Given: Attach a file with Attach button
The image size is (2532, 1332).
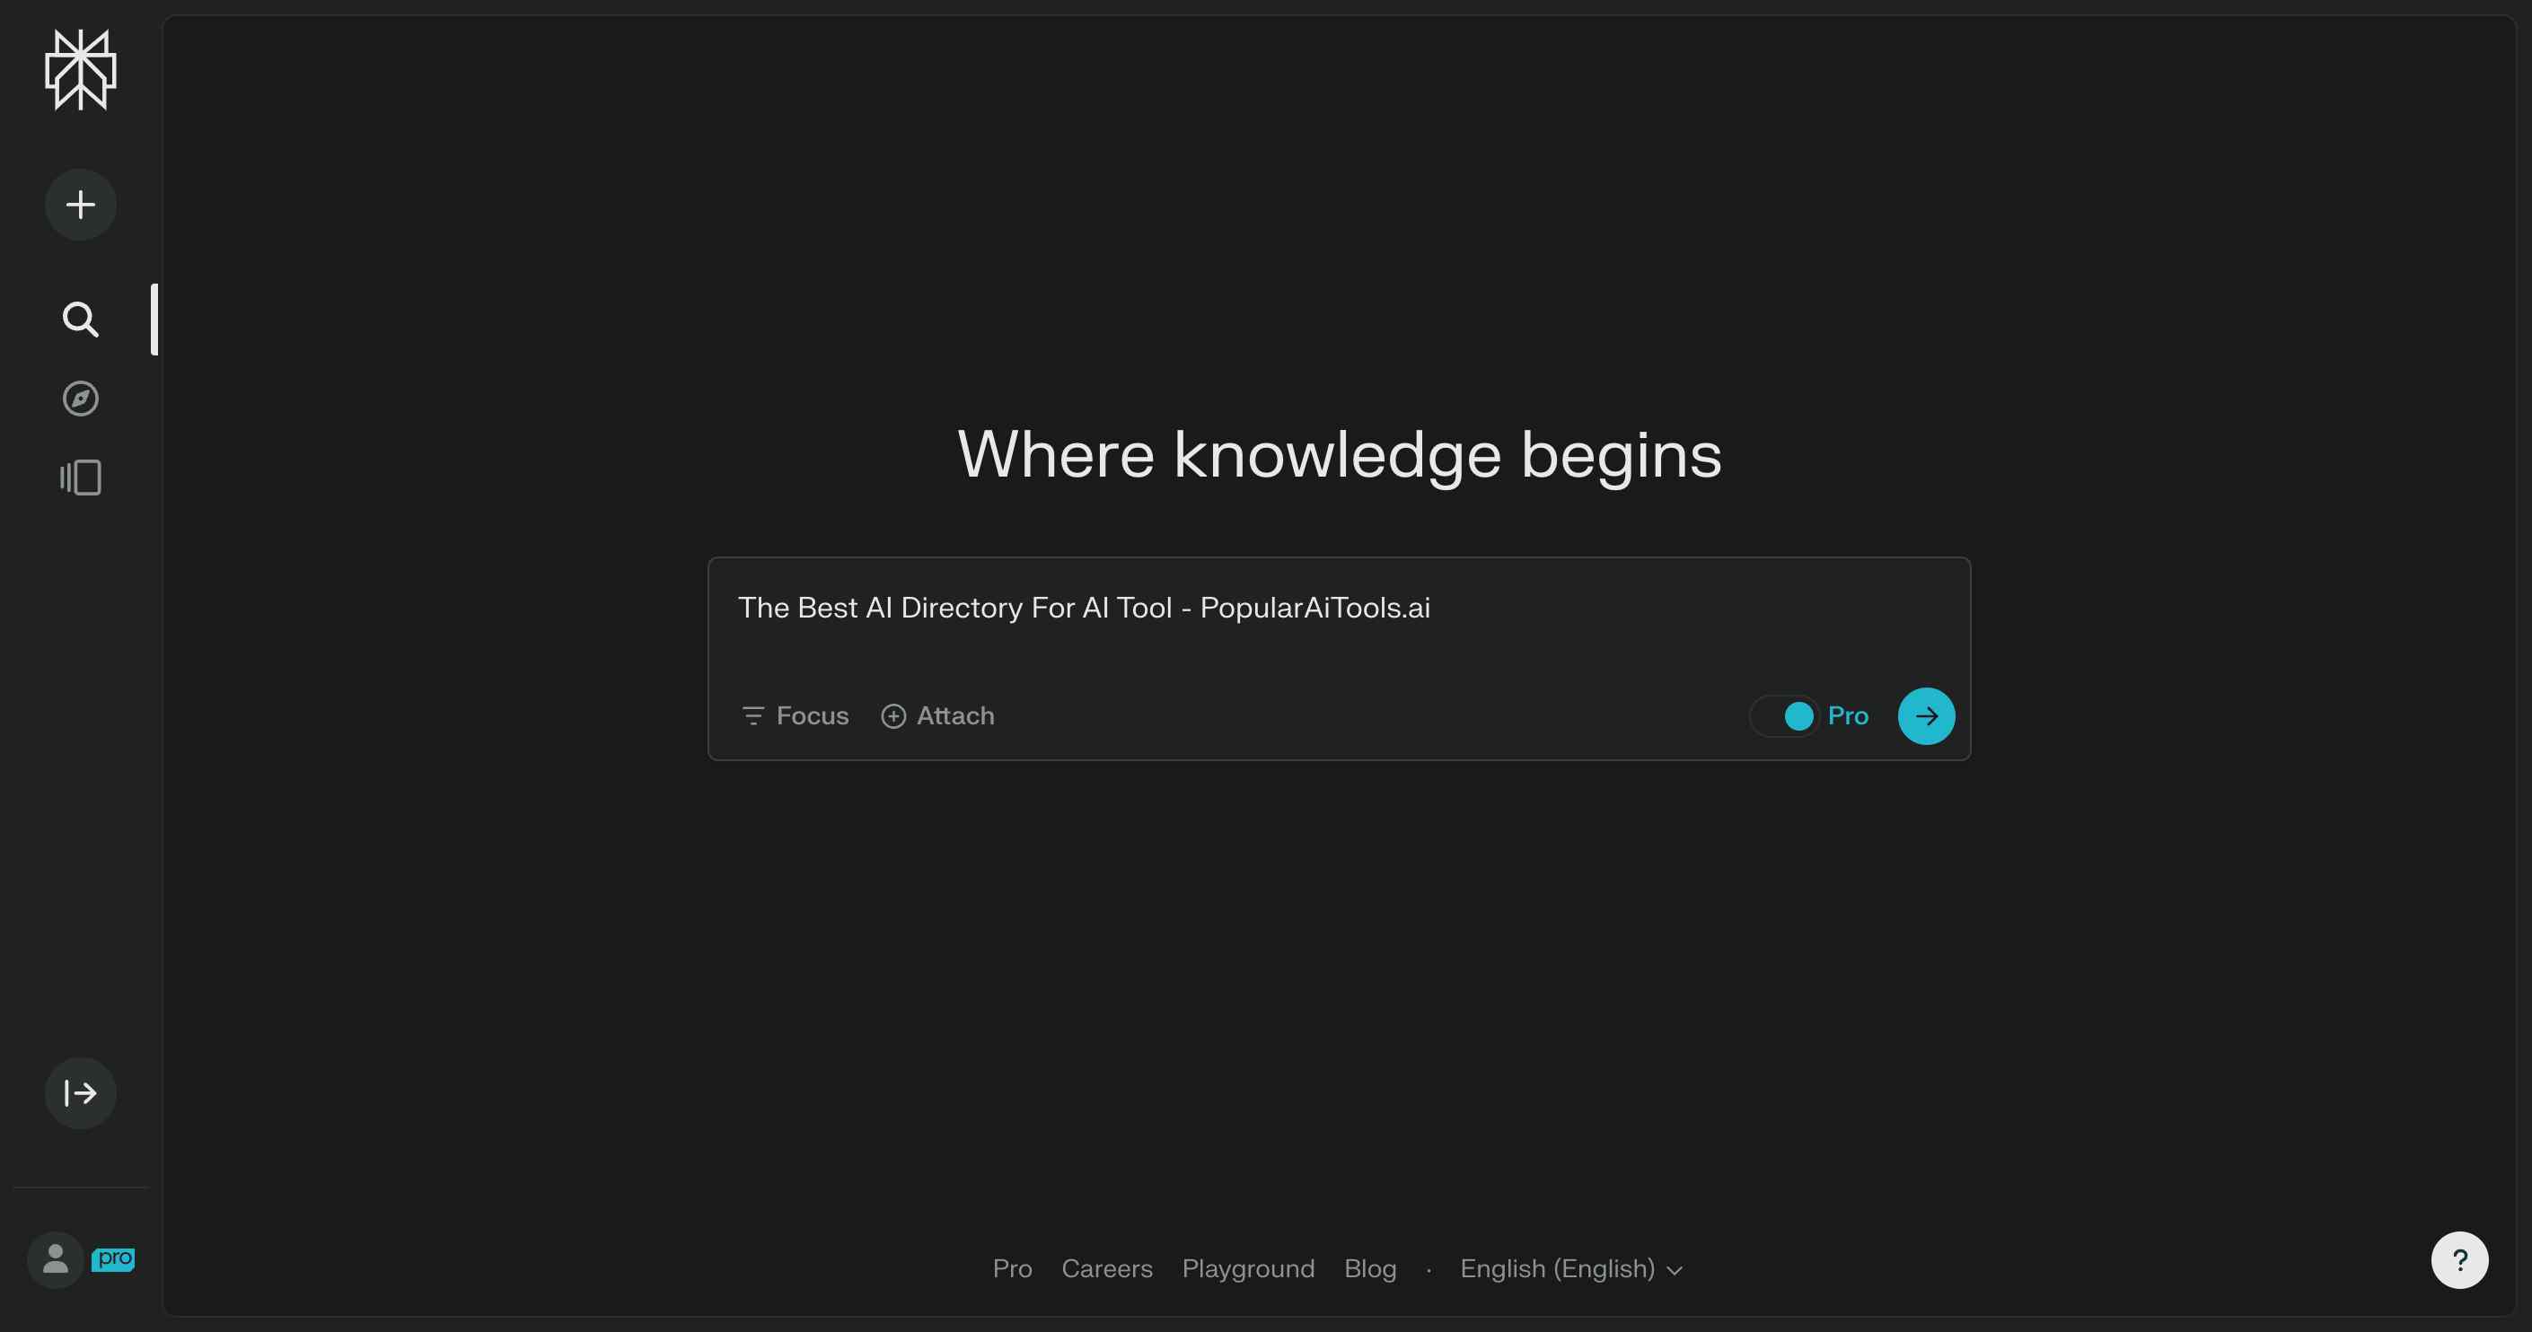Looking at the screenshot, I should pos(937,716).
